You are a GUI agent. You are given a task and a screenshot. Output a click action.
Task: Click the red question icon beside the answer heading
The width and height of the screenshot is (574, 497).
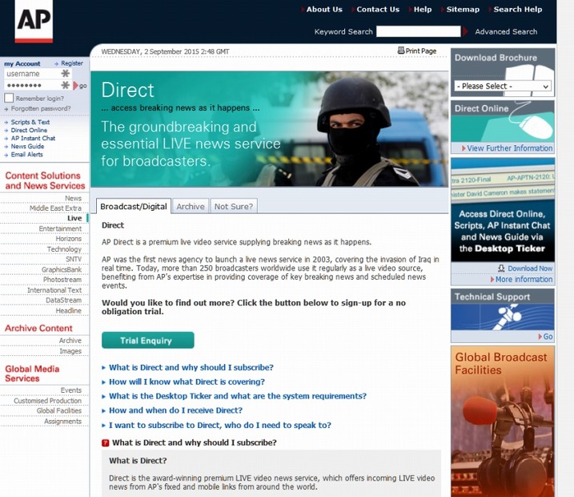coord(106,442)
